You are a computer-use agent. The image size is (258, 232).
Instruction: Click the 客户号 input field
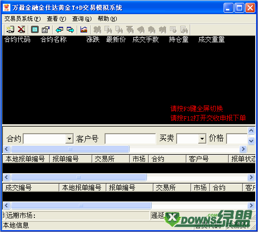click(130, 139)
